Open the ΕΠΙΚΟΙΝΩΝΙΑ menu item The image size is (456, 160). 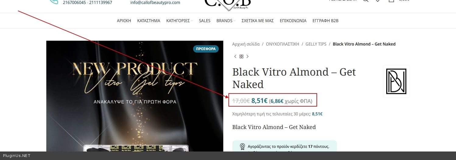pyautogui.click(x=293, y=21)
